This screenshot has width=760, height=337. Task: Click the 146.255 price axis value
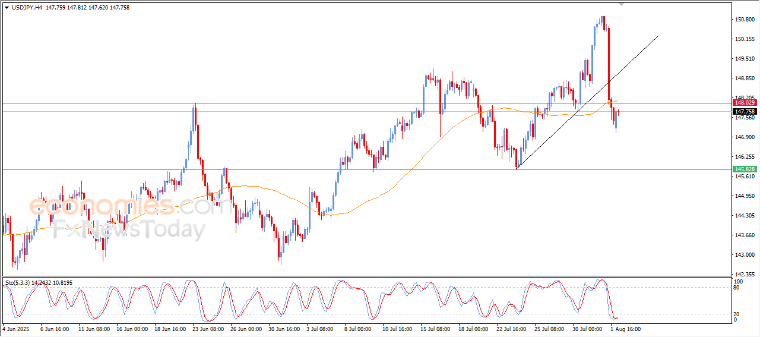[x=745, y=157]
